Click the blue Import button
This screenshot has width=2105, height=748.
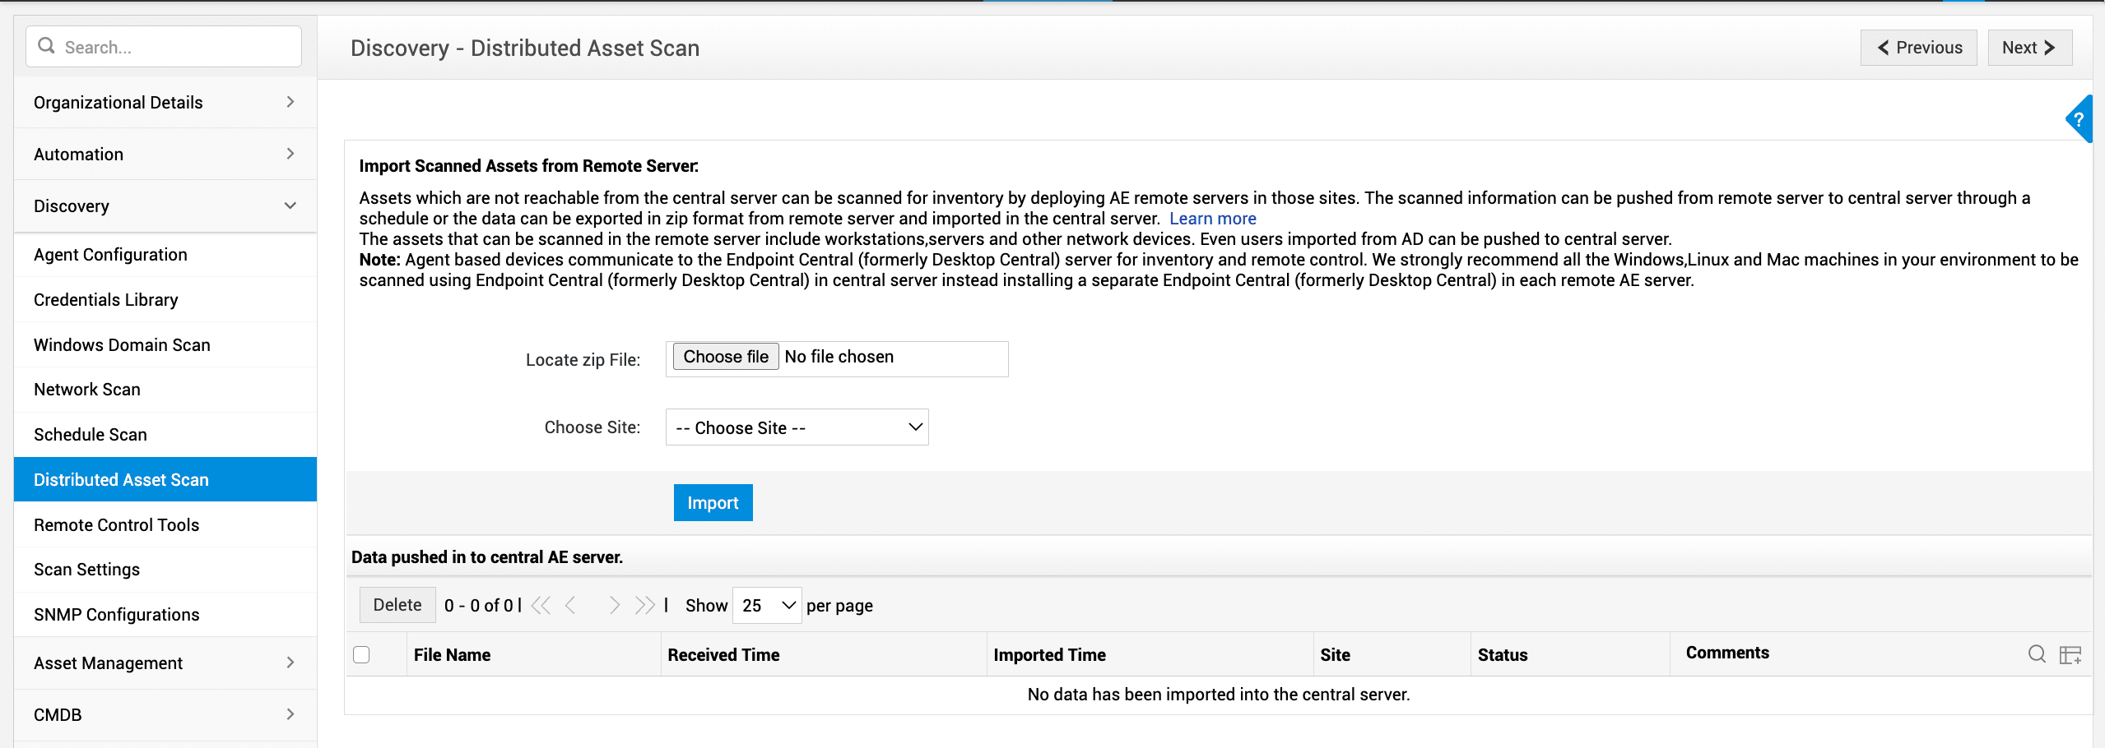pos(713,503)
